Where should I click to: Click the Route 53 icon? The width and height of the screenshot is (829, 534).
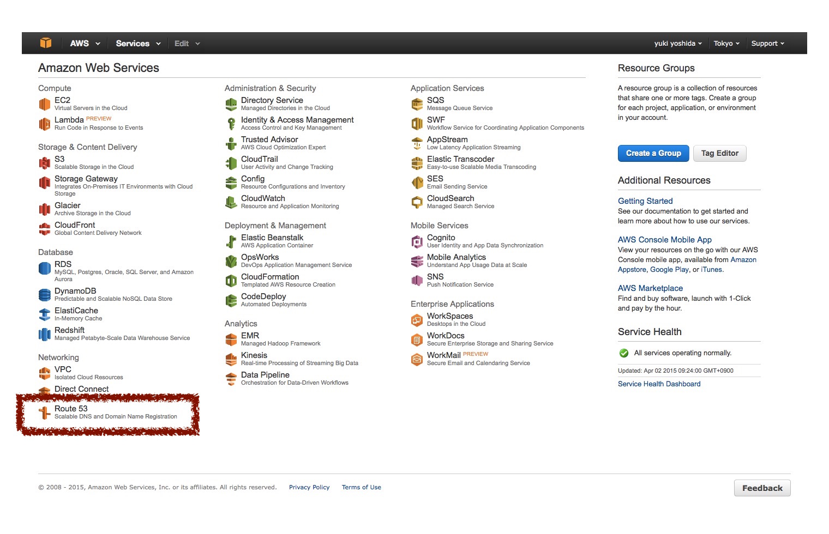point(45,412)
